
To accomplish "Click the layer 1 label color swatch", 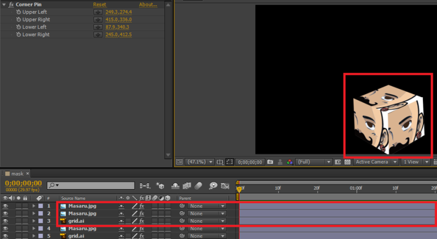I will coord(41,206).
